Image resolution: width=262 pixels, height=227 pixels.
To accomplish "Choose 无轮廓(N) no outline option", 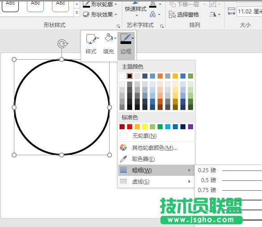I will (x=156, y=136).
